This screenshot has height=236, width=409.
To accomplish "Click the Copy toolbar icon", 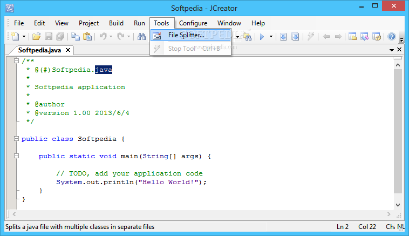I will (x=76, y=36).
